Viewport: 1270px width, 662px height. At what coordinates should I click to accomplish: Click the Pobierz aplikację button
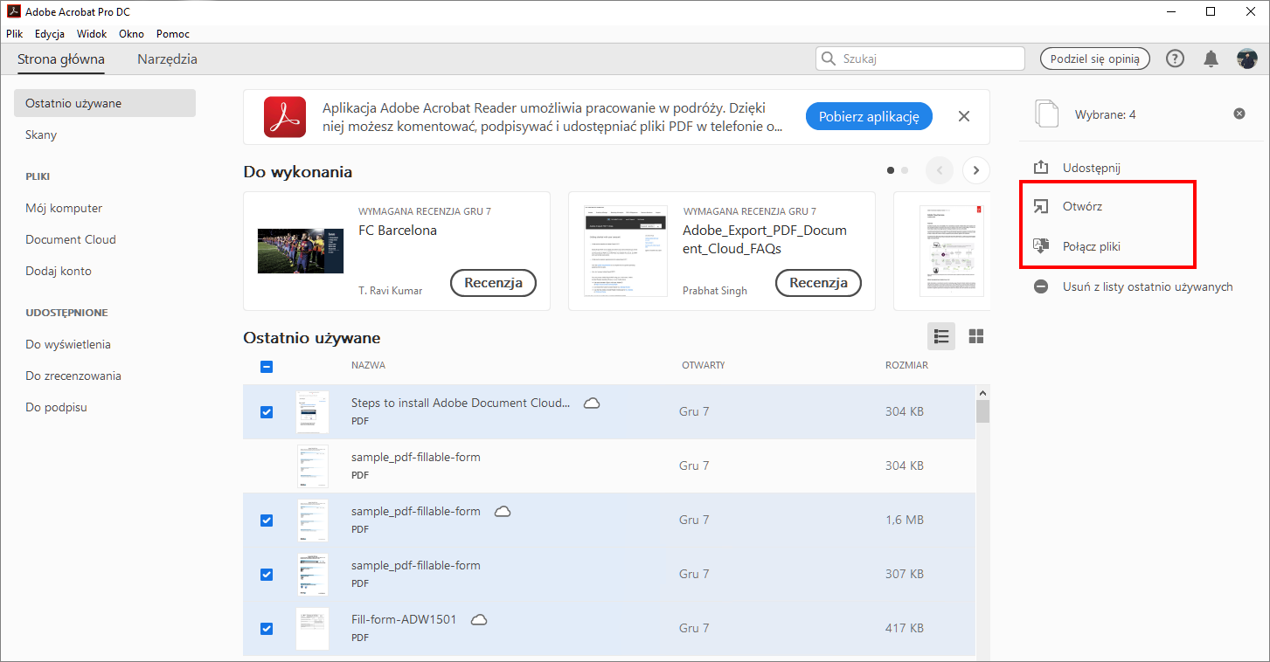(x=869, y=117)
